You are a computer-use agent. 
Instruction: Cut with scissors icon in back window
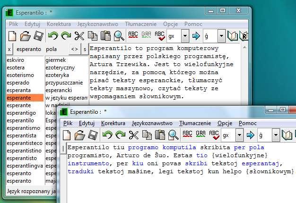79,36
